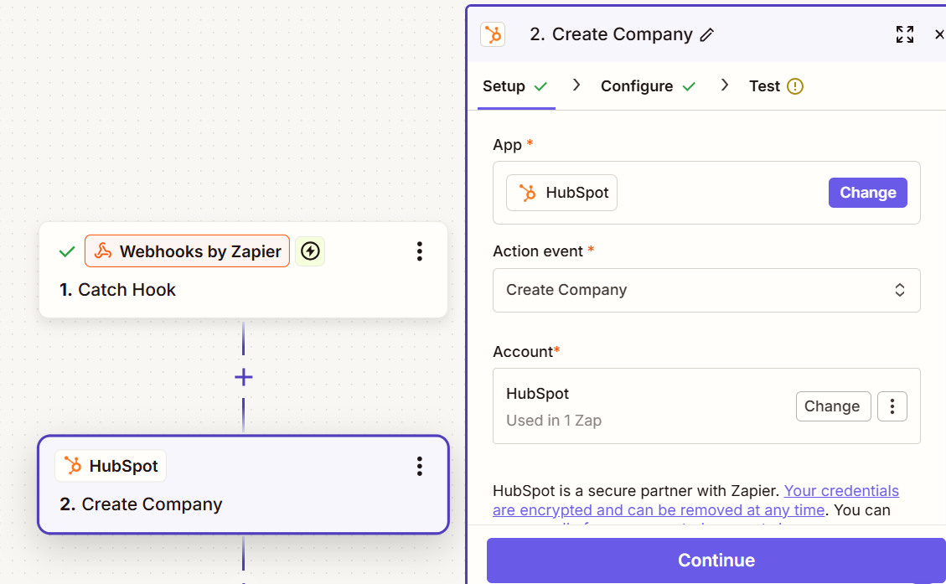This screenshot has width=946, height=584.
Task: Expand the step editor panel to fullscreen
Action: (904, 34)
